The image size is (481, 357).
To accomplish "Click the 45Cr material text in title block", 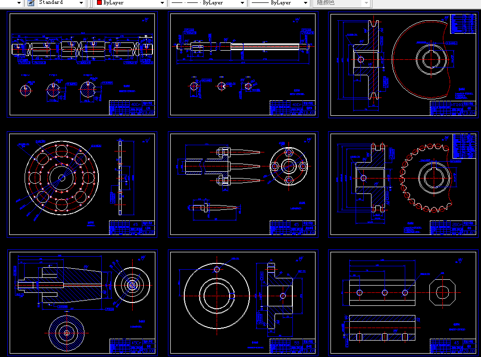I will 136,343.
